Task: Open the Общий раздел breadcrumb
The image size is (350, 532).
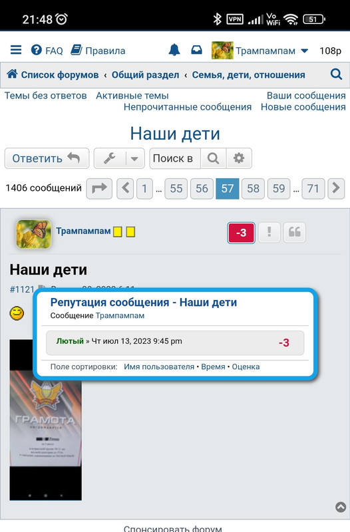Action: (x=145, y=75)
